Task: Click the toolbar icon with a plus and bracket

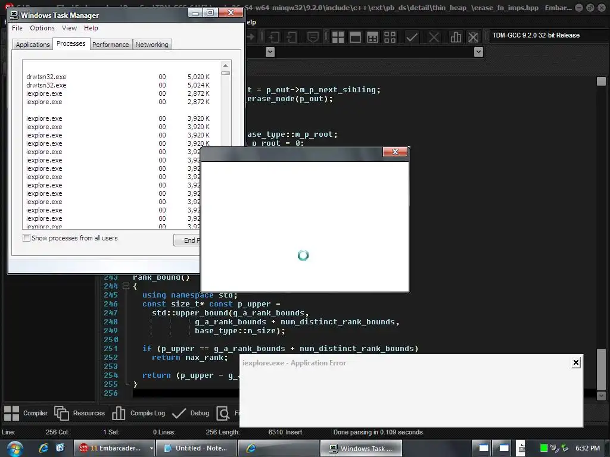Action: point(273,37)
